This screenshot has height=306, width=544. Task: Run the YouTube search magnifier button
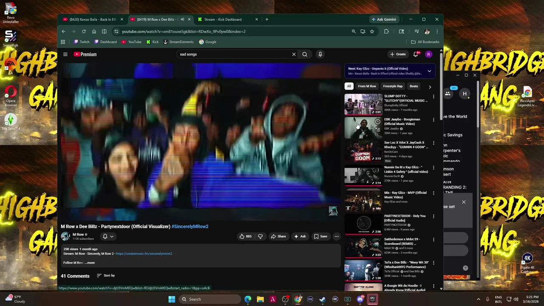tap(305, 54)
